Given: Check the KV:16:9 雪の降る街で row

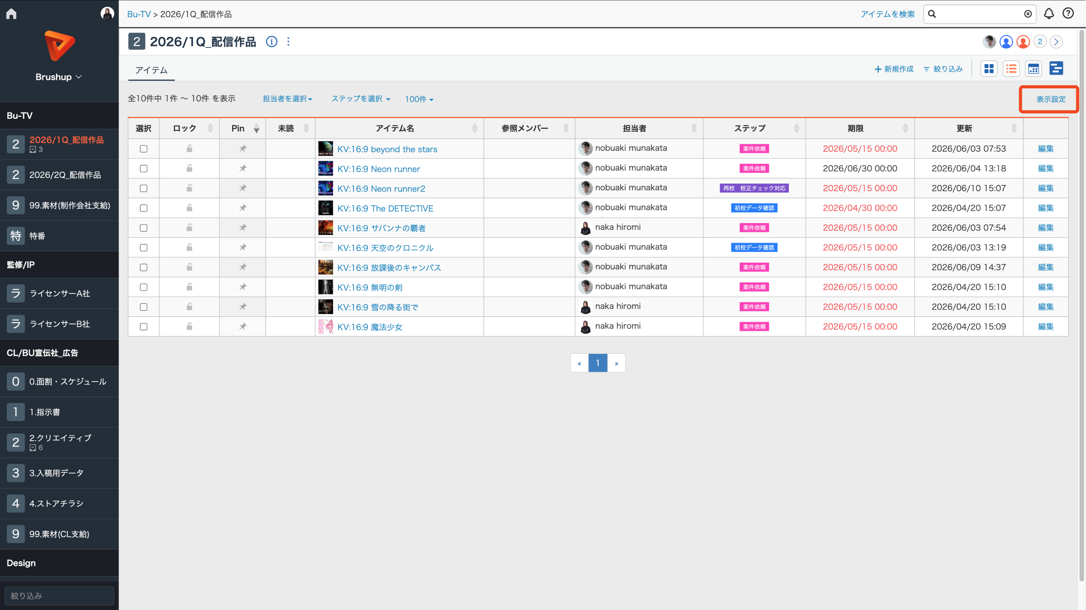Looking at the screenshot, I should [x=144, y=307].
